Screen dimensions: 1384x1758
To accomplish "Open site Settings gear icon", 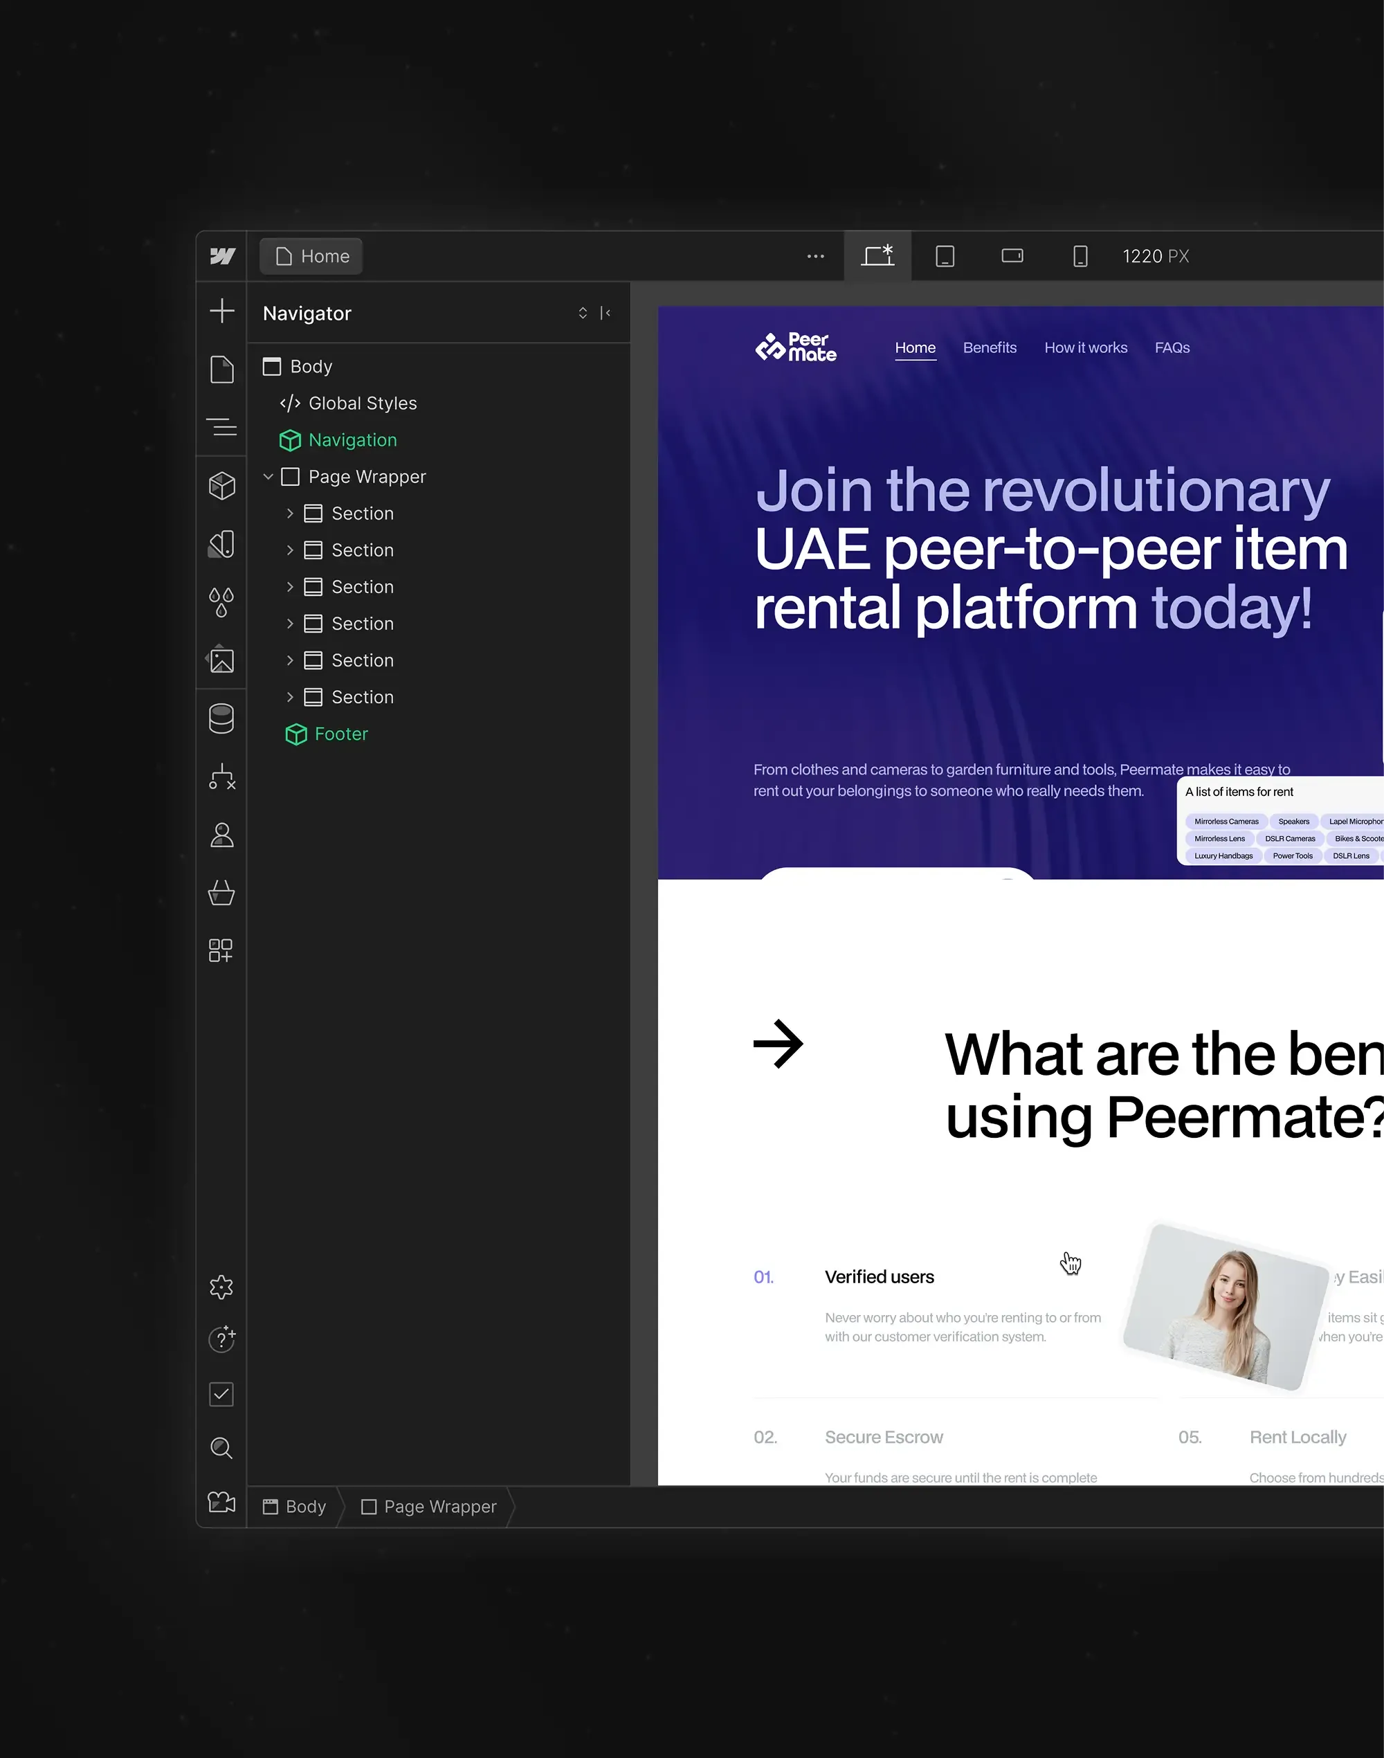I will tap(221, 1287).
